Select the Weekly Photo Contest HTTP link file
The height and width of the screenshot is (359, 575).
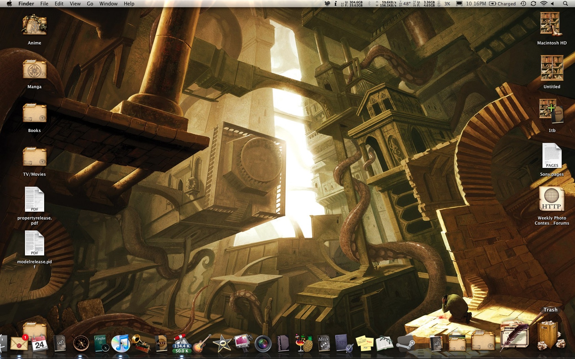point(552,199)
